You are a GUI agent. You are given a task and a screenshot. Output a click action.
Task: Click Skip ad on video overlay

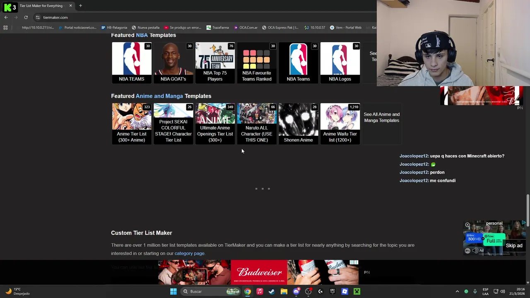click(x=514, y=245)
